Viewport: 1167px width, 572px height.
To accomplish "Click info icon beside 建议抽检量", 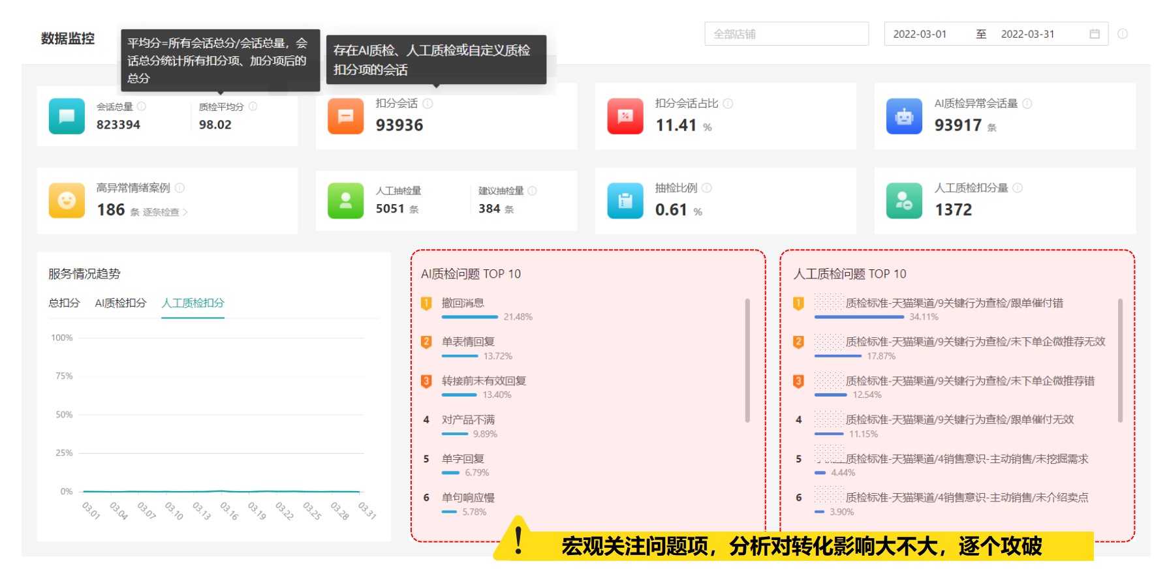I will (x=532, y=190).
